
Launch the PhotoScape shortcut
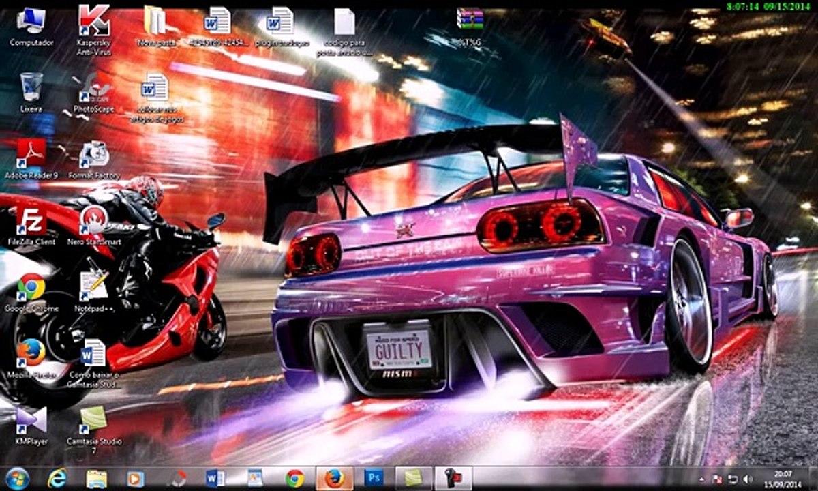[x=94, y=93]
